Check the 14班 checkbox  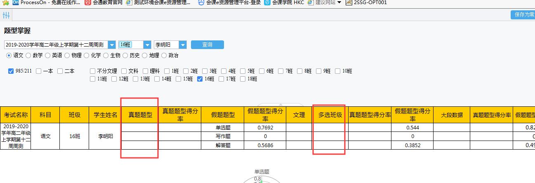point(157,79)
